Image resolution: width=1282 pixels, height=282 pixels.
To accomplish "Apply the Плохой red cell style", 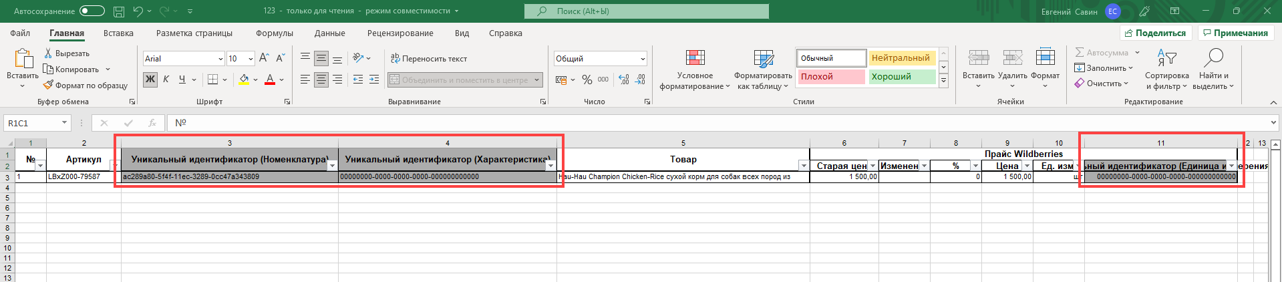I will coord(831,77).
